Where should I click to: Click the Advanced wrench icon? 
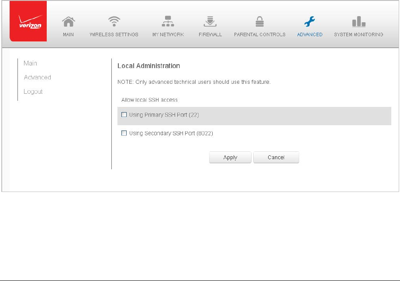tap(310, 21)
